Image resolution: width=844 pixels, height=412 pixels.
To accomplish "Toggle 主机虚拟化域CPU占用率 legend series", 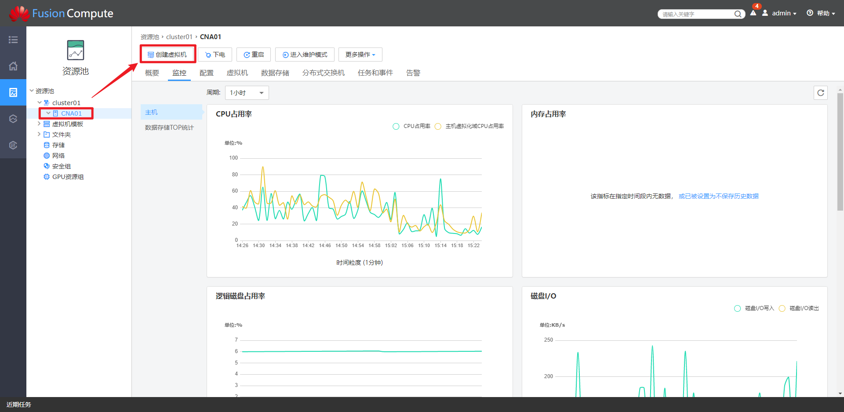I will tap(469, 126).
